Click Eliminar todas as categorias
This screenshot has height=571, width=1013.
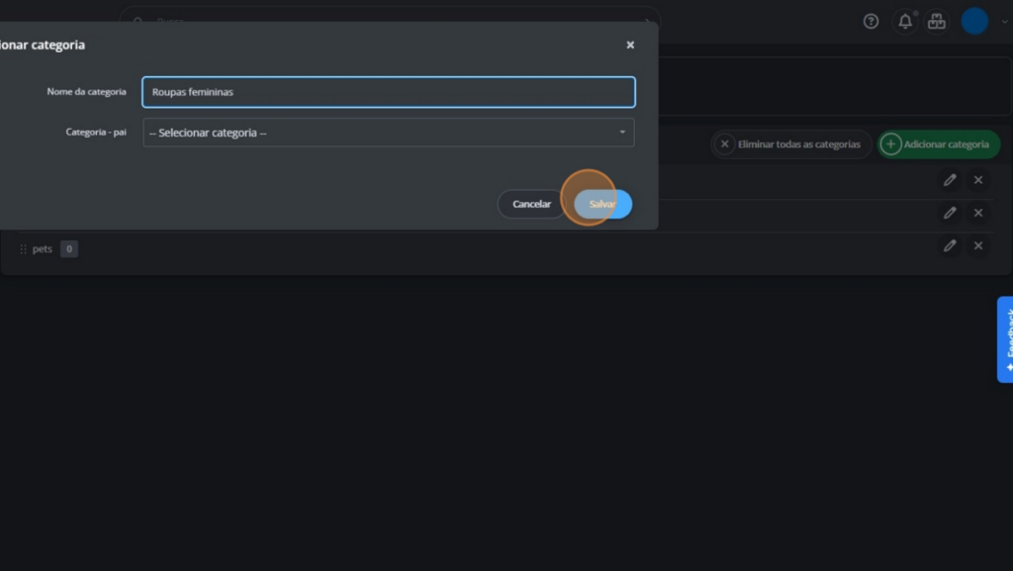(x=790, y=144)
